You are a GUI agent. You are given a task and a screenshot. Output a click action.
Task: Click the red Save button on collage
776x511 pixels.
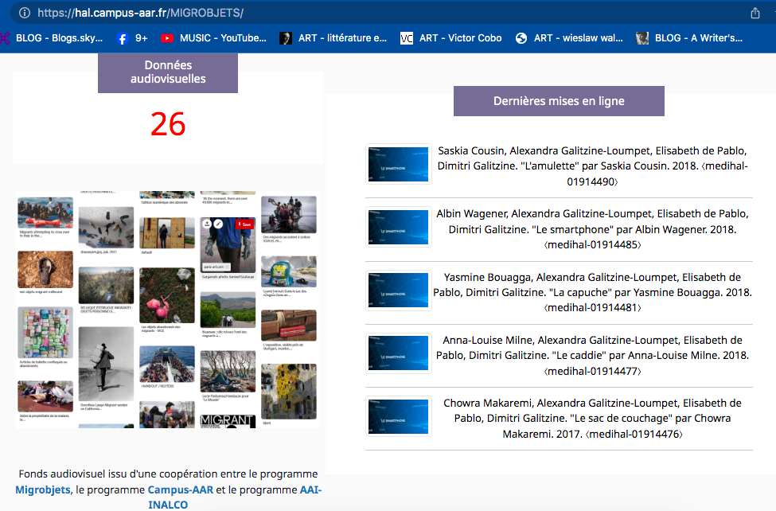point(244,224)
